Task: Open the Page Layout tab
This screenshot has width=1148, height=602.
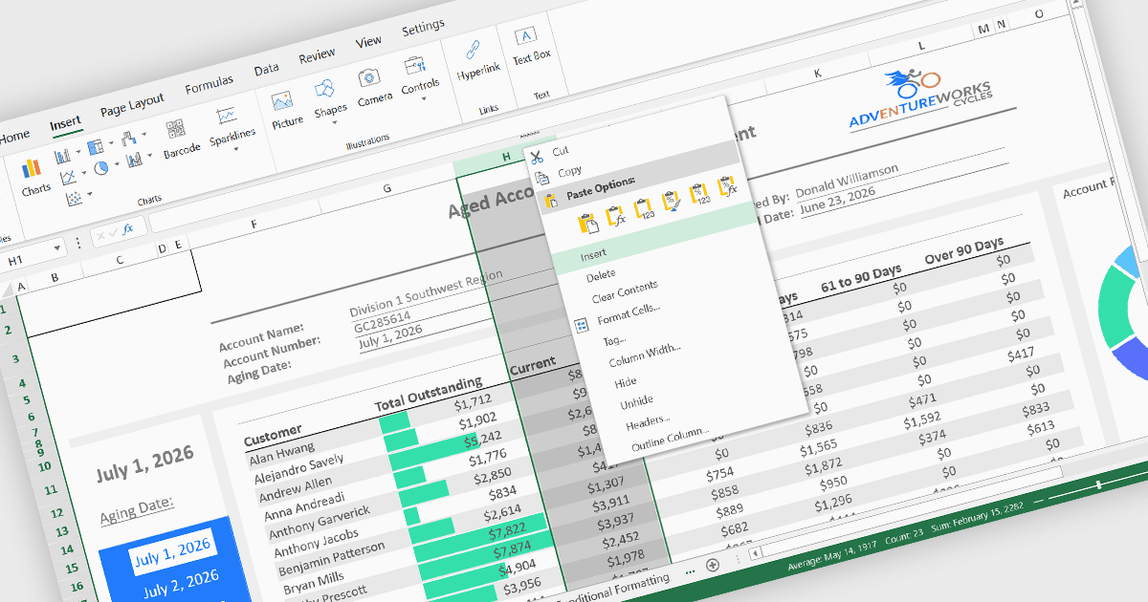Action: pos(132,103)
